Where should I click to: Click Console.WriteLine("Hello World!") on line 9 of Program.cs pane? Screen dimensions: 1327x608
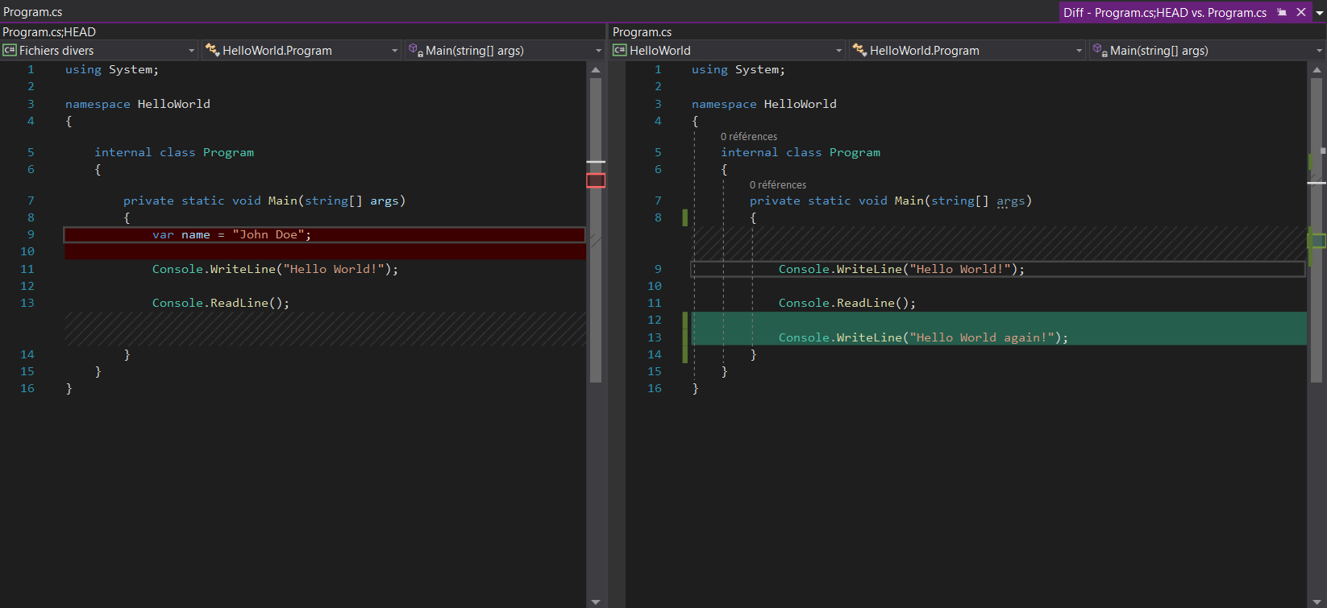[x=901, y=269]
